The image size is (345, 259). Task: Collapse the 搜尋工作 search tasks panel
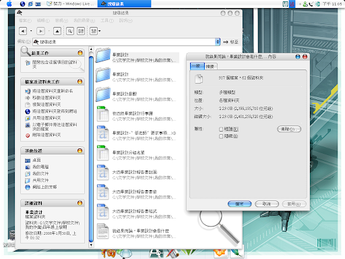click(x=80, y=53)
